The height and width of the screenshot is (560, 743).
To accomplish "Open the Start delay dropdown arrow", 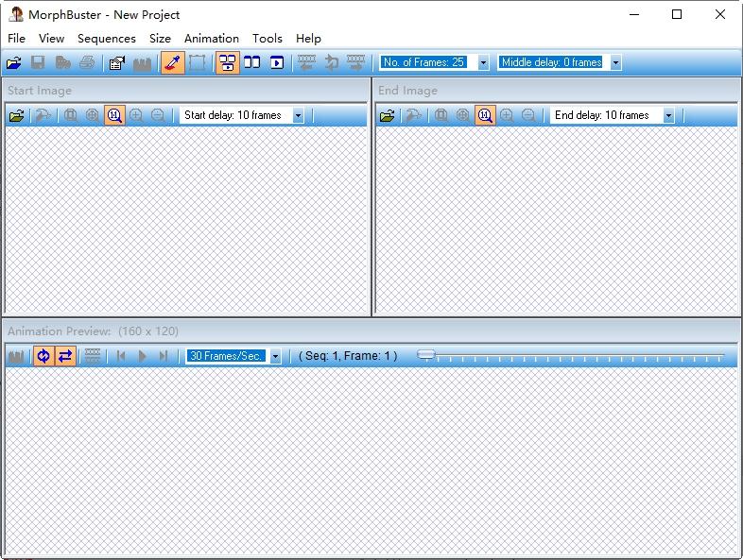I will click(x=298, y=115).
